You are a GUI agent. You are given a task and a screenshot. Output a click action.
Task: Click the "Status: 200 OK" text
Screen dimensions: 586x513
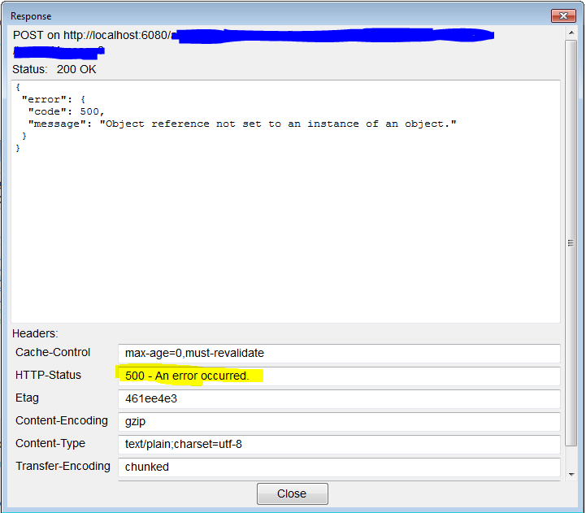pos(54,69)
